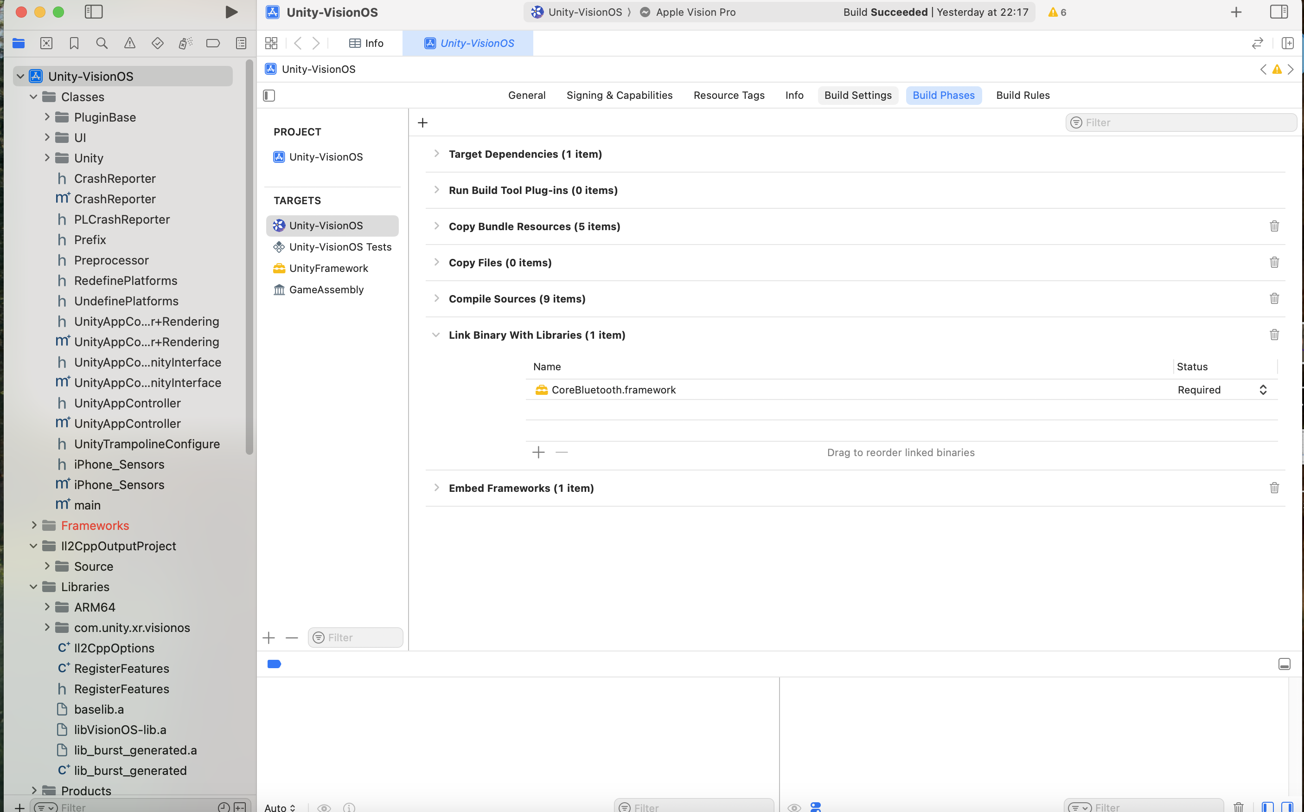
Task: Delete the Compile Sources phase with trash icon
Action: coord(1274,299)
